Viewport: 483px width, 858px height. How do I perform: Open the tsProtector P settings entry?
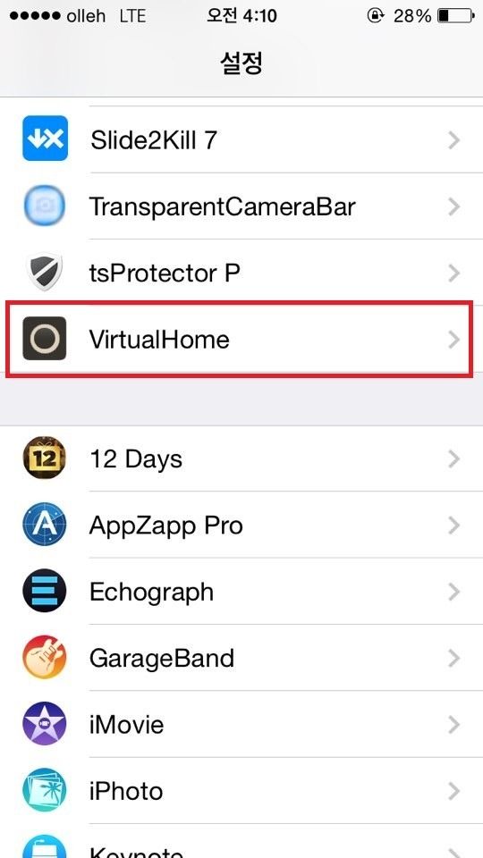pos(241,273)
